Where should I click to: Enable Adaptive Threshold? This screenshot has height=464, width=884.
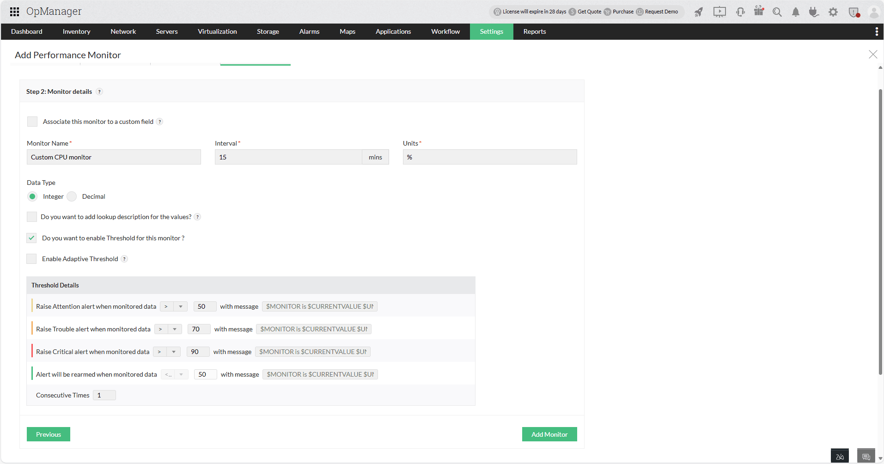pos(31,259)
